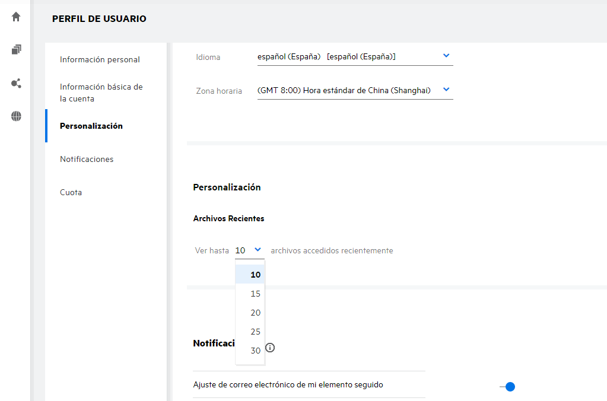Switch to the Notificaciones tab
Viewport: 607px width, 401px height.
(87, 159)
